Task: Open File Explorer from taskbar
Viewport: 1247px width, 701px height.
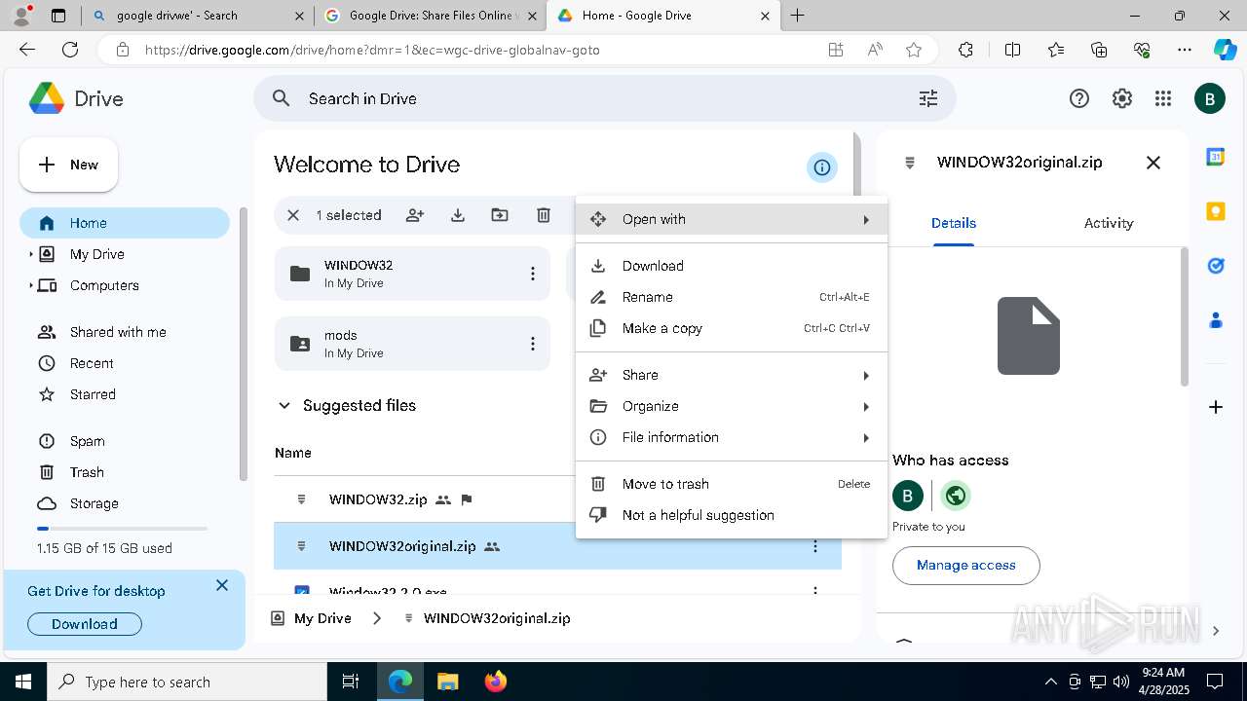Action: click(x=447, y=682)
